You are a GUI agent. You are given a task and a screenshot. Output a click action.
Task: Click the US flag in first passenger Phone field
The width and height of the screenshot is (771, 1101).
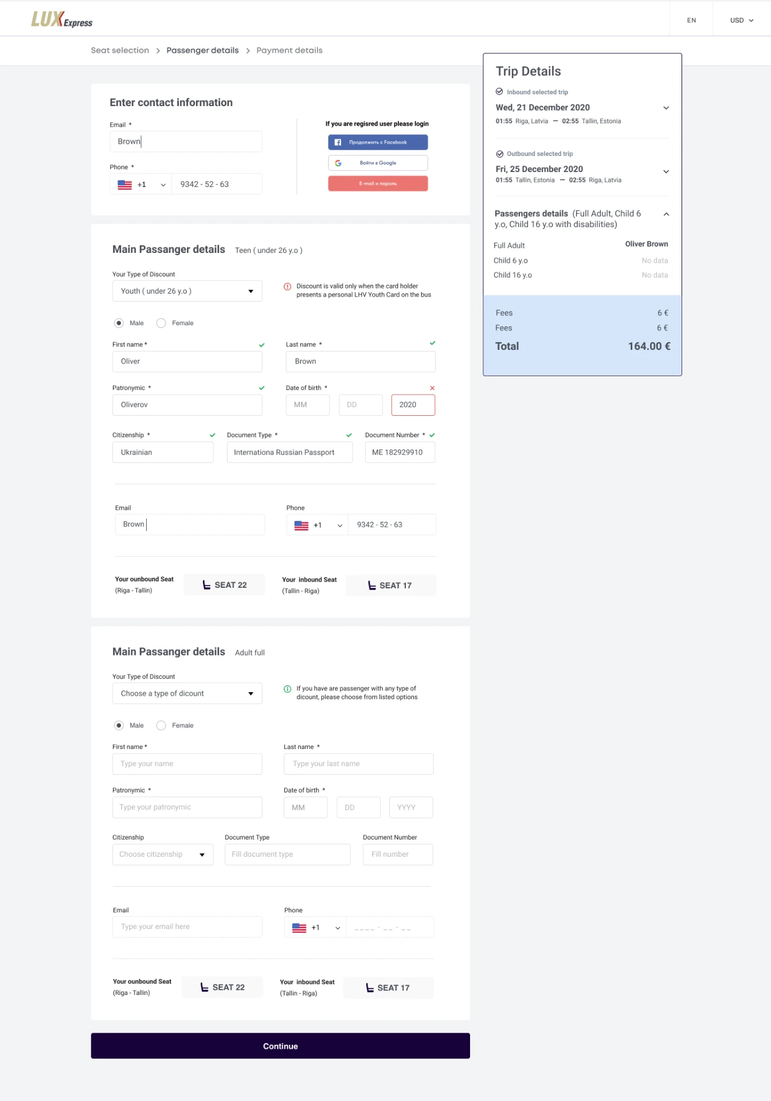[x=302, y=525]
